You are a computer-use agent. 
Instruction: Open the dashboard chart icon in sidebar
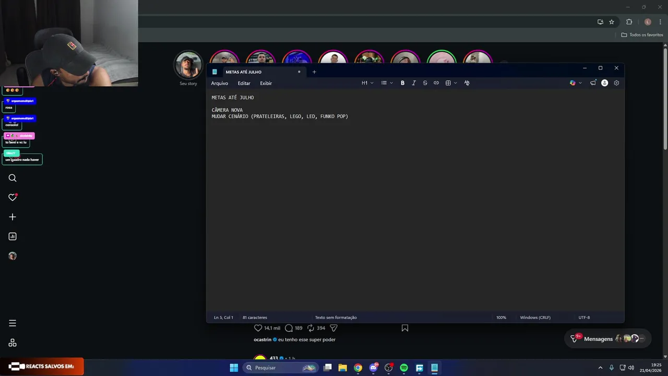point(13,237)
